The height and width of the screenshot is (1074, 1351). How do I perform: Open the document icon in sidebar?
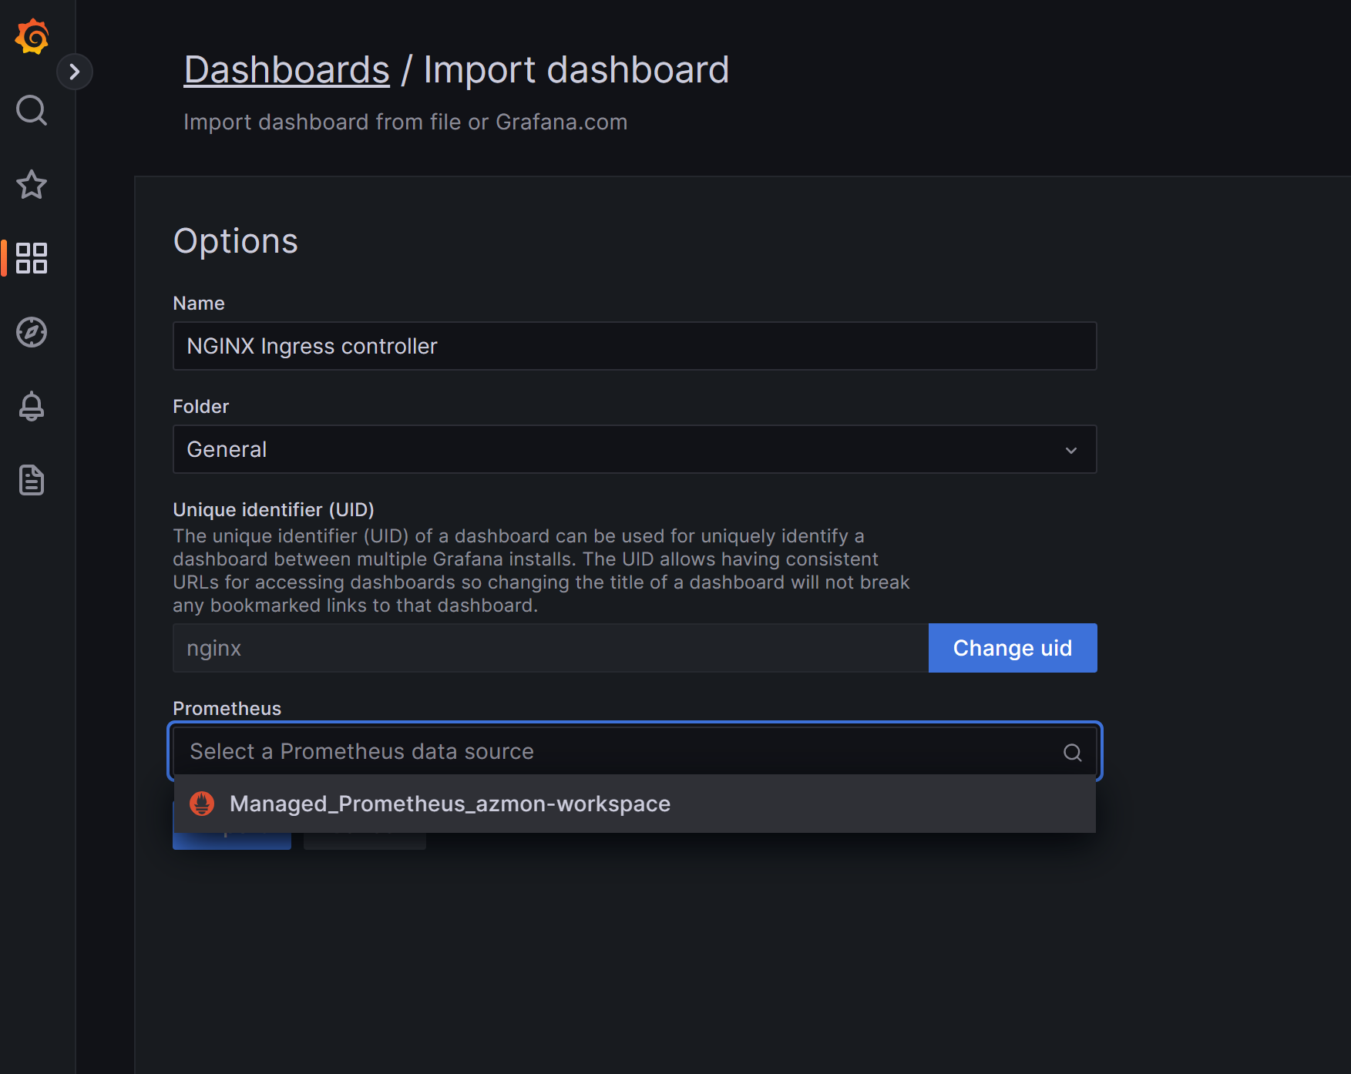click(x=32, y=480)
